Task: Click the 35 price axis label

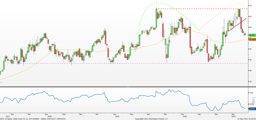Action: [x=251, y=82]
